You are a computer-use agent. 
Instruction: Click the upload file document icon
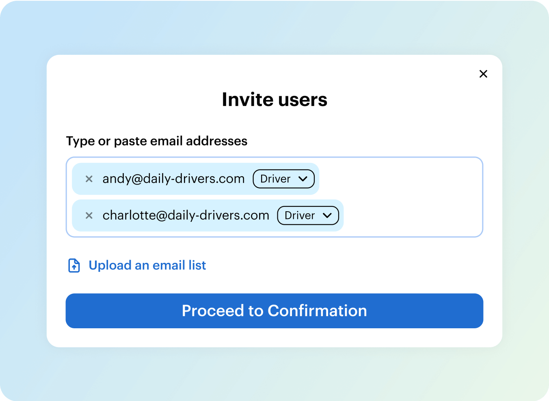[x=74, y=265]
